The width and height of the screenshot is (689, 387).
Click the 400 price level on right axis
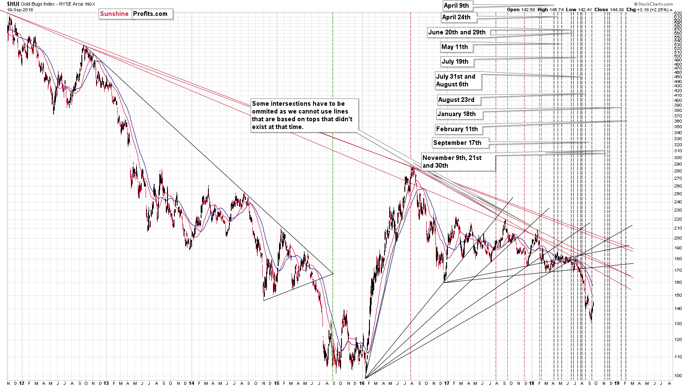[x=678, y=101]
